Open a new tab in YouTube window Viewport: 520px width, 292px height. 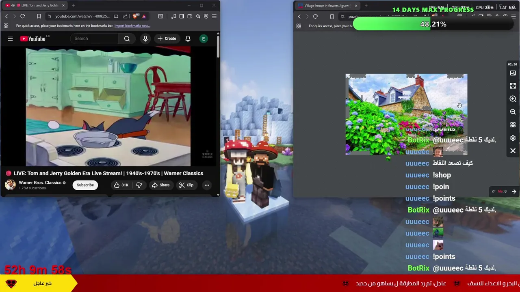tap(73, 5)
